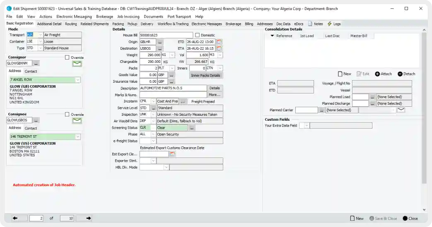
Task: Click the Details button beside Description
Action: (214, 88)
